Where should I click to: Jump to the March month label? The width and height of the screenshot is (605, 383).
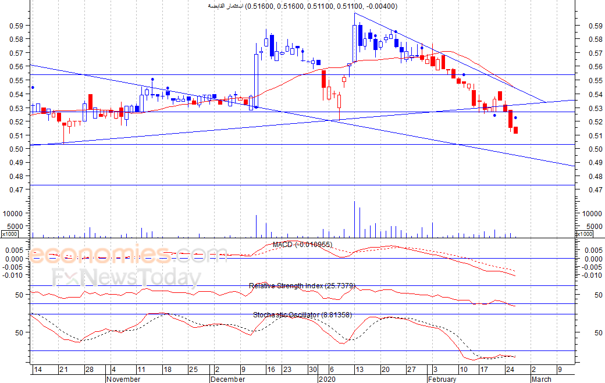541,379
